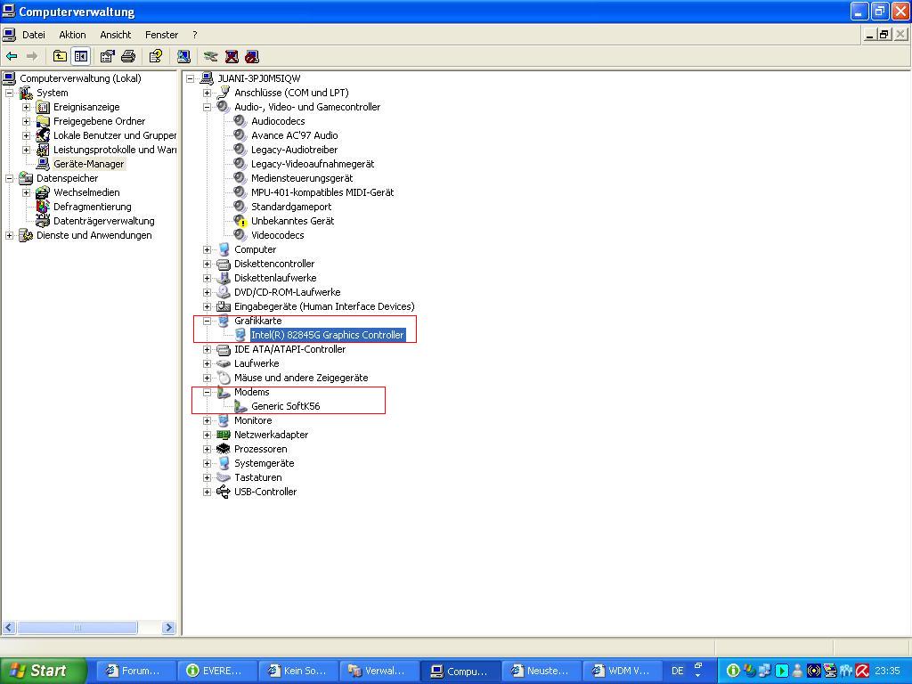Screen dimensions: 912x684
Task: Expand the Computer device category
Action: pyautogui.click(x=207, y=249)
